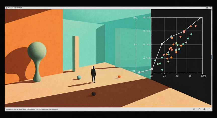Image resolution: width=217 pixels, height=118 pixels.
Task: Click the circle button beside the close button
Action: point(207,8)
